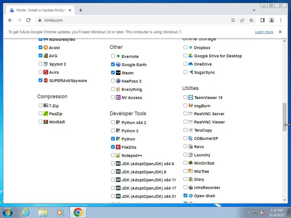The width and height of the screenshot is (291, 218).
Task: Click the SugarSync bird icon
Action: [191, 72]
